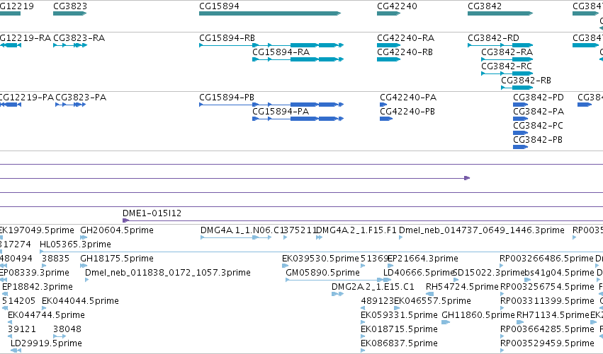Select EST RH71134.5prime

553,315
